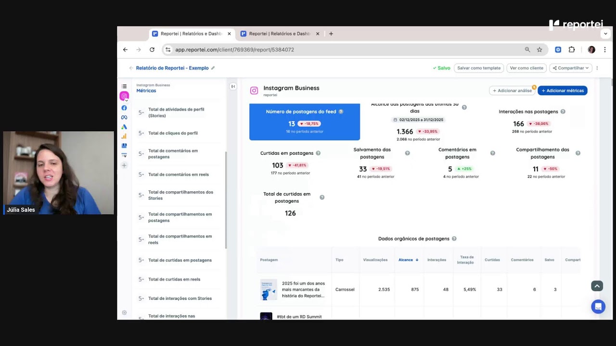
Task: Show help for Compartilhamento das postagens
Action: pos(578,153)
